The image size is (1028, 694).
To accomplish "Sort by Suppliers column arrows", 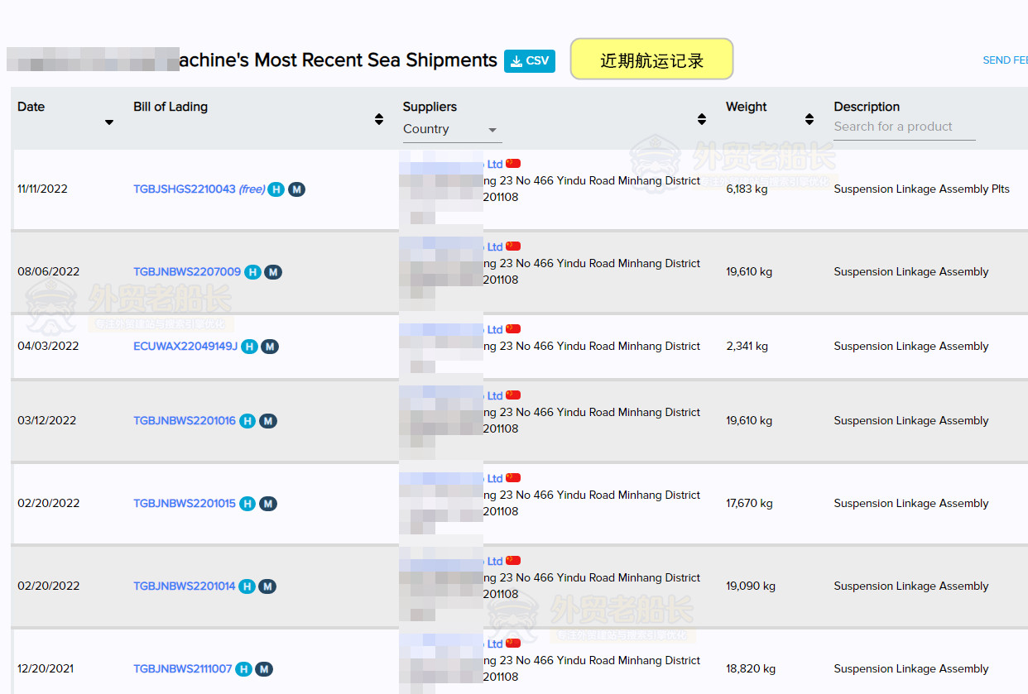I will [x=702, y=119].
